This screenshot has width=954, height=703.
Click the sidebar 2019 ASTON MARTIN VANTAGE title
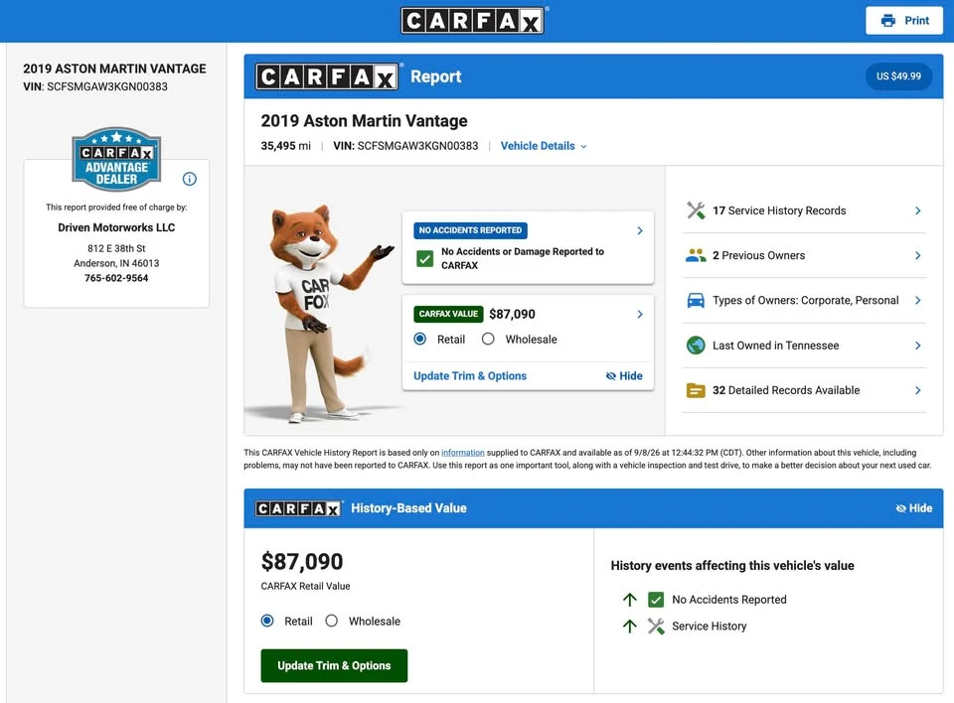[114, 69]
